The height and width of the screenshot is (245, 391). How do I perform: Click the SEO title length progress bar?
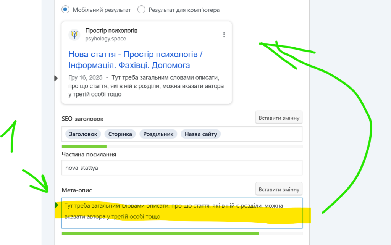coord(182,147)
